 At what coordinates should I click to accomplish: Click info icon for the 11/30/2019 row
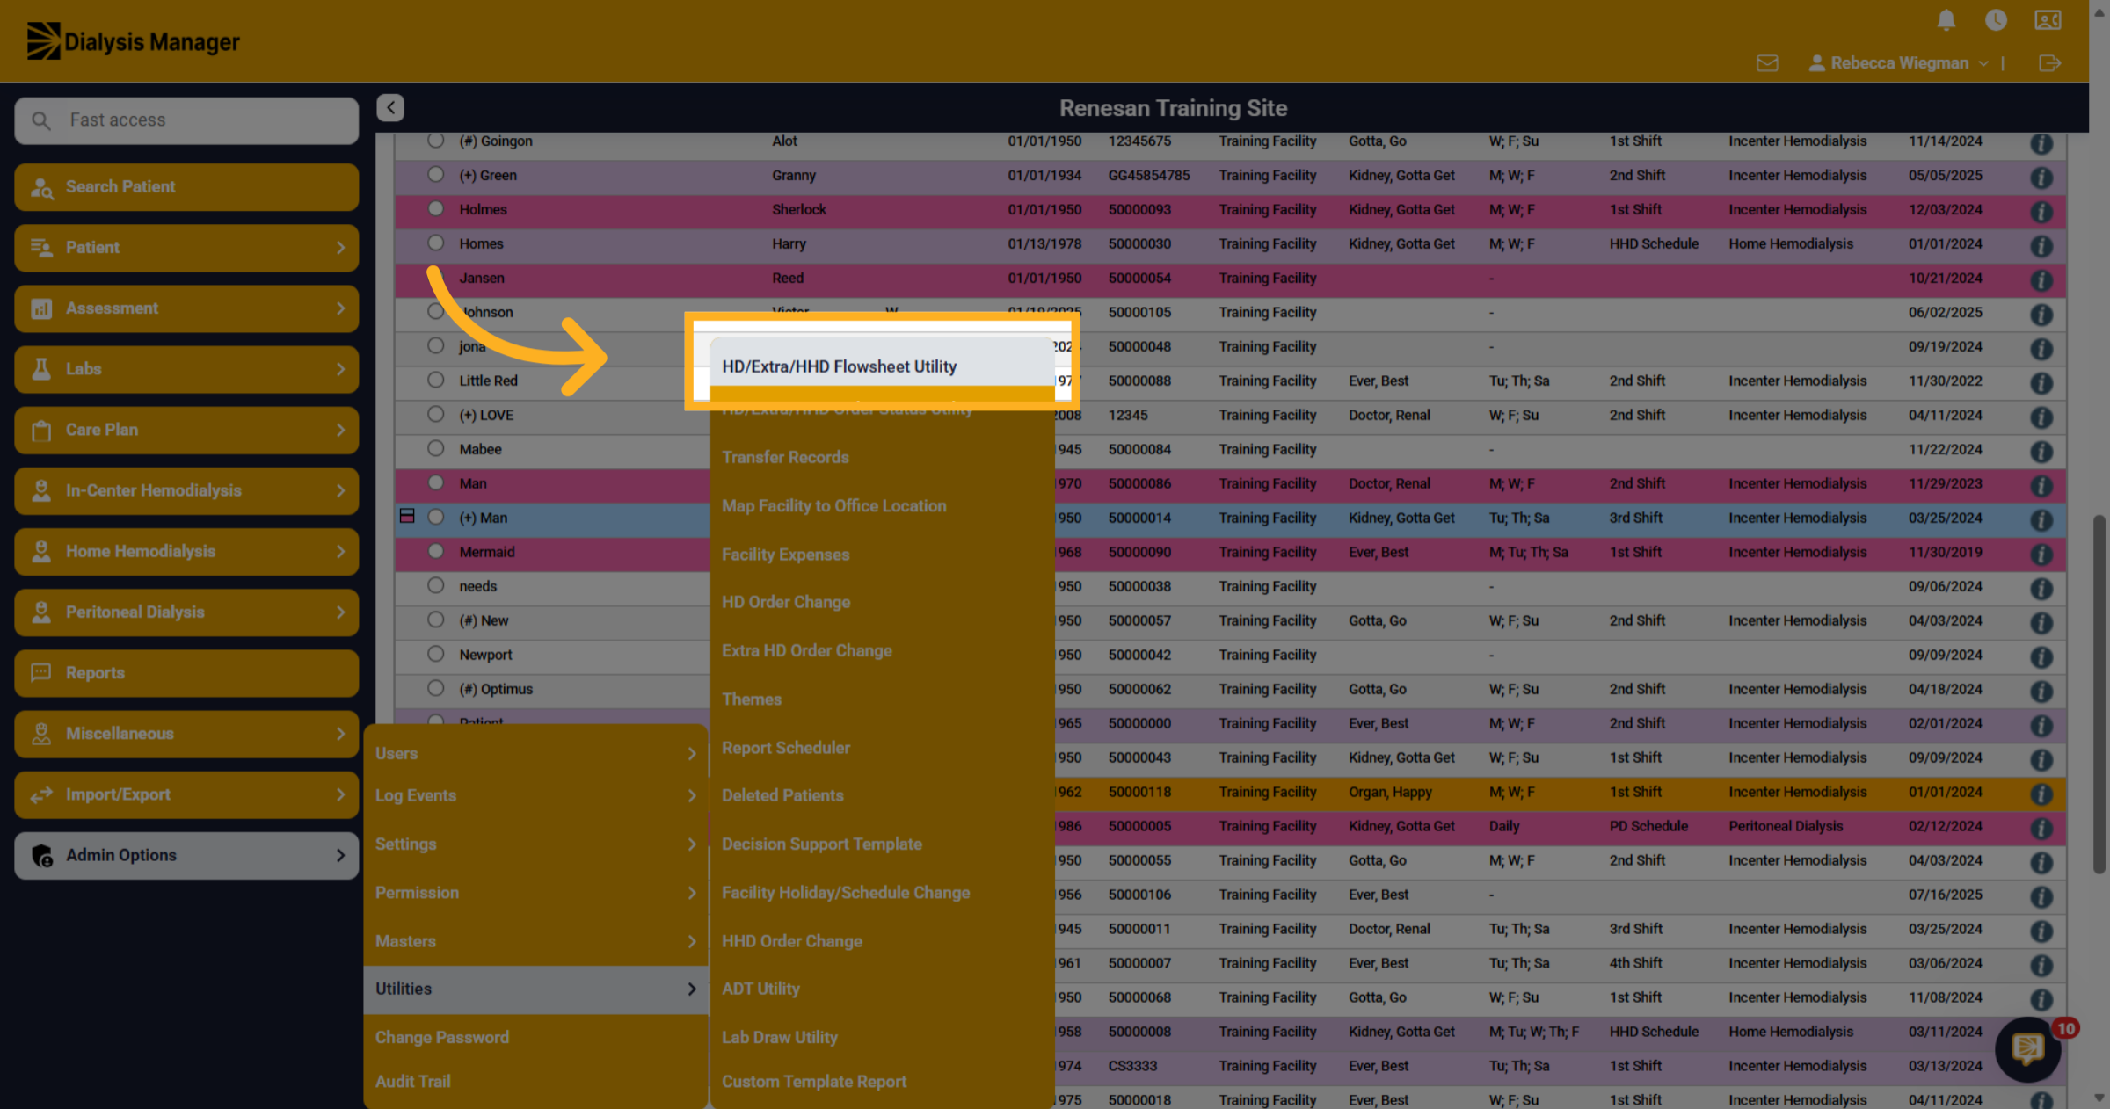tap(2041, 554)
